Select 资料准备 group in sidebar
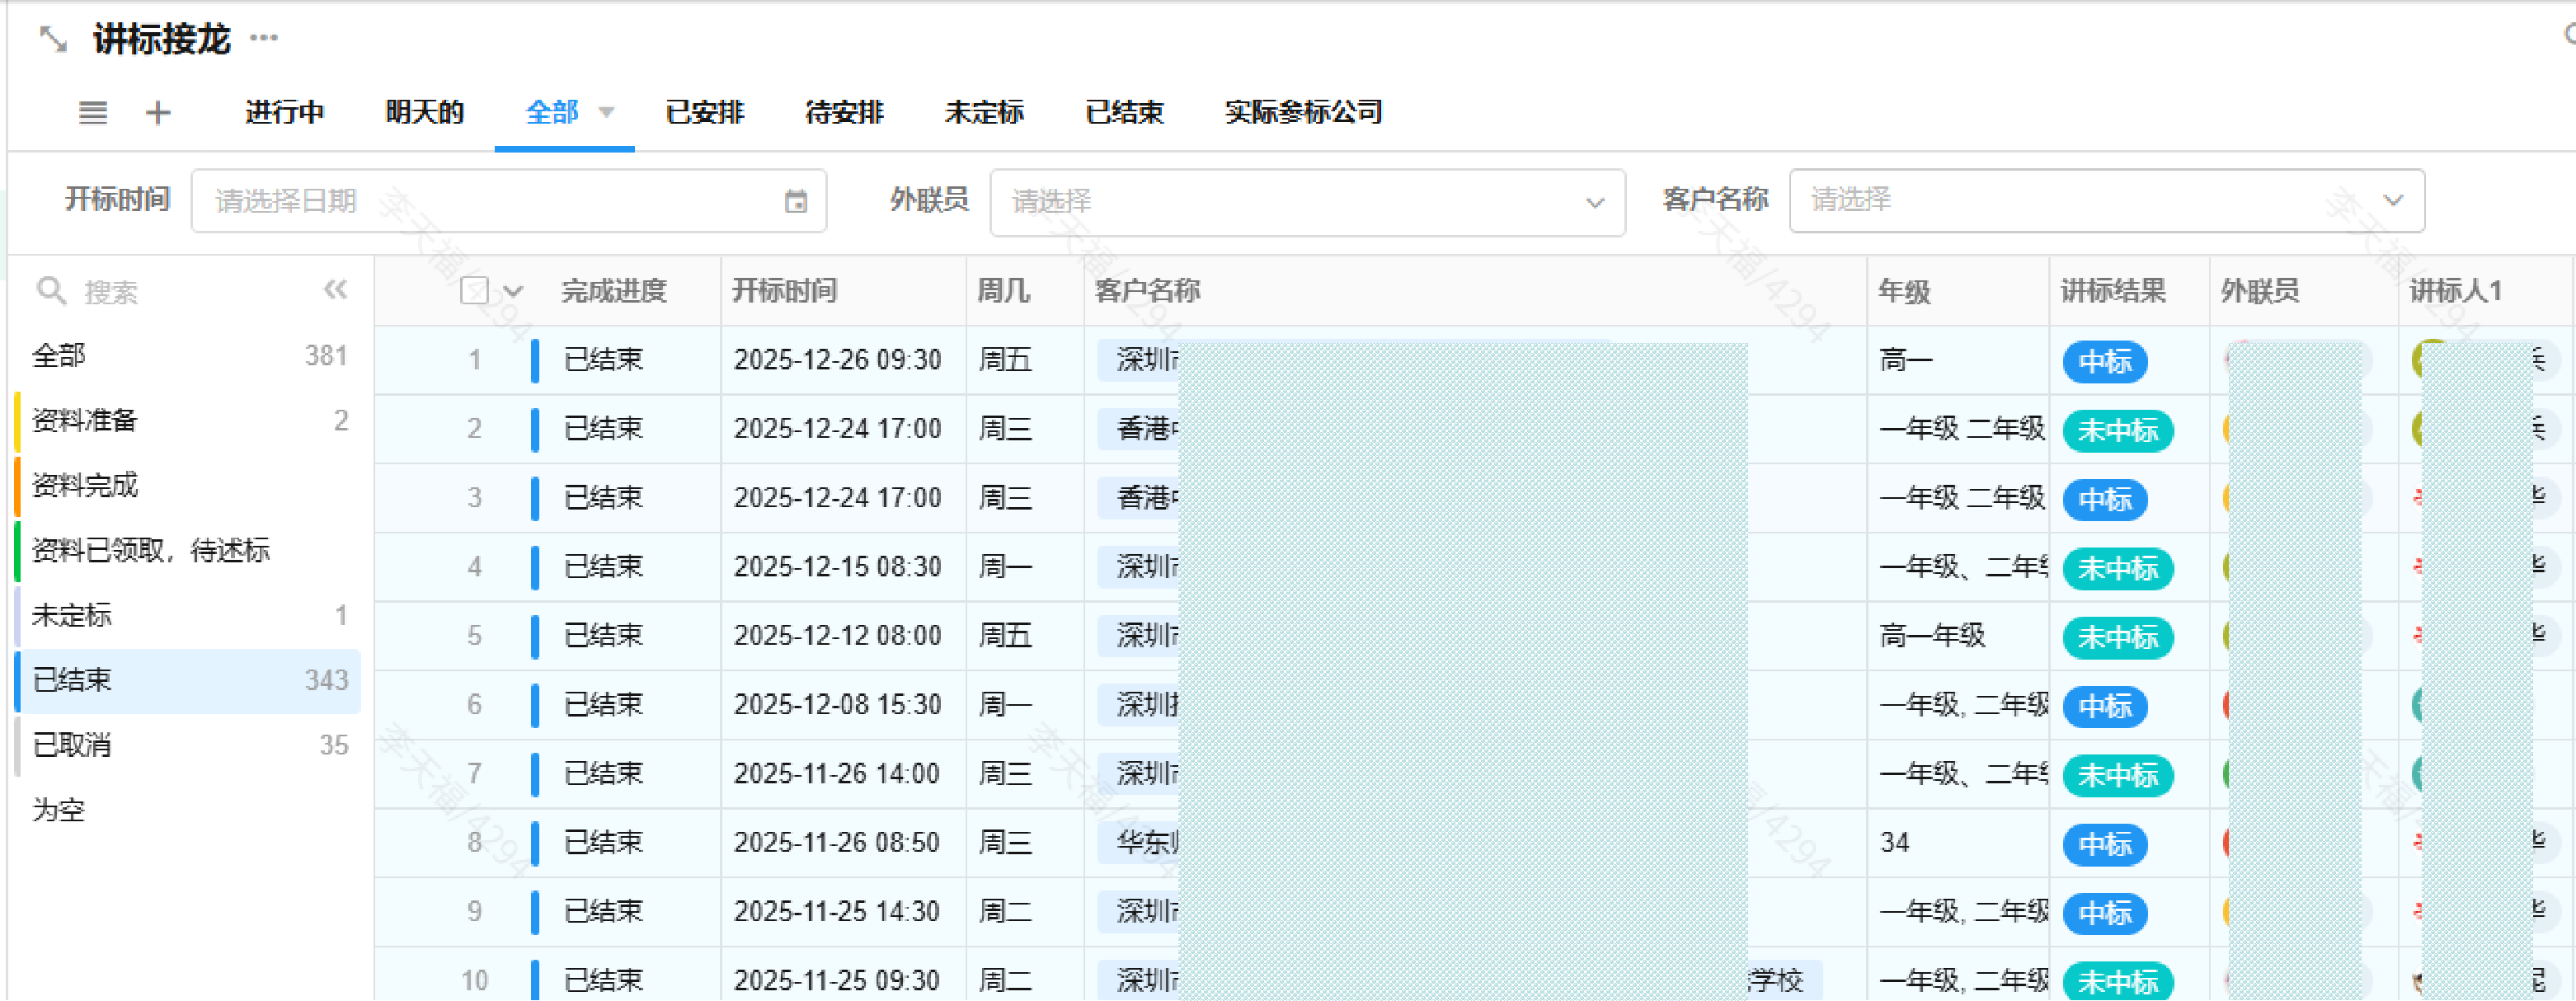 pyautogui.click(x=85, y=420)
